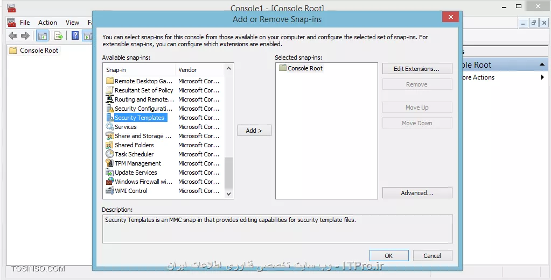Select the Task Scheduler snap-in row
Screen dimensions: 551x280
(x=164, y=154)
